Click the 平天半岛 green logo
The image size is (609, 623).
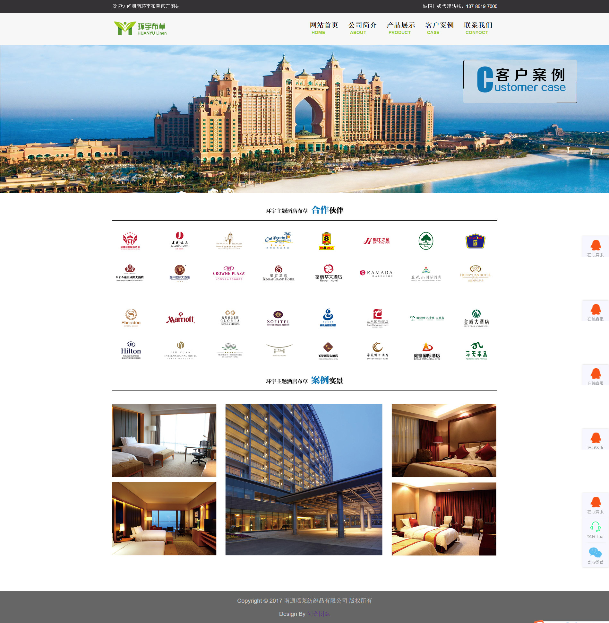[476, 351]
